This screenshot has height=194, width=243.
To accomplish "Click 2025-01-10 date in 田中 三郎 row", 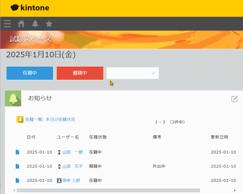I will tap(39, 180).
